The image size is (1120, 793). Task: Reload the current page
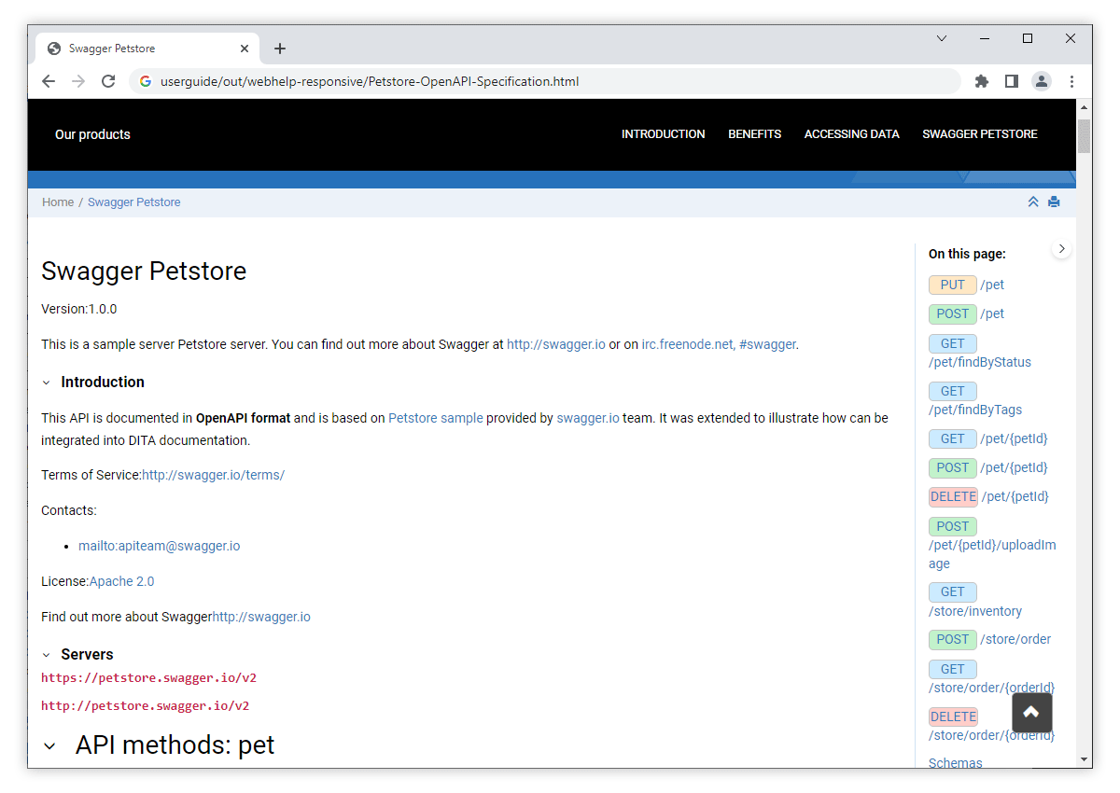tap(108, 81)
